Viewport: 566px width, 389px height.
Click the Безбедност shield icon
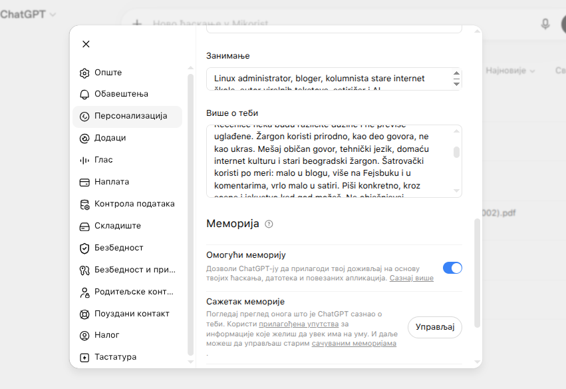(x=84, y=248)
